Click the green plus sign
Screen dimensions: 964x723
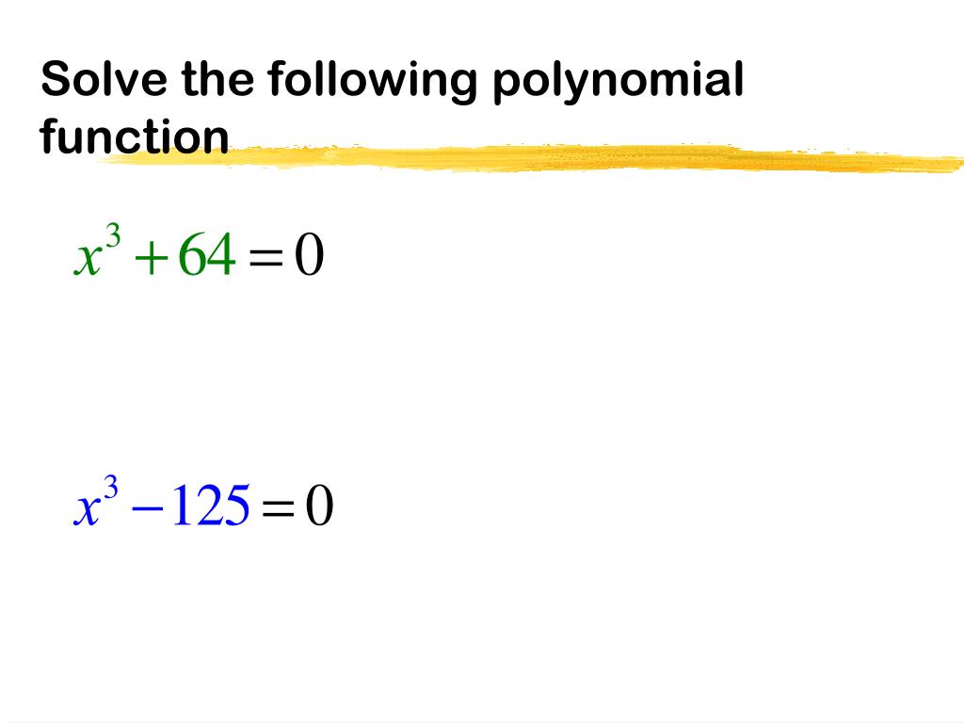(152, 257)
